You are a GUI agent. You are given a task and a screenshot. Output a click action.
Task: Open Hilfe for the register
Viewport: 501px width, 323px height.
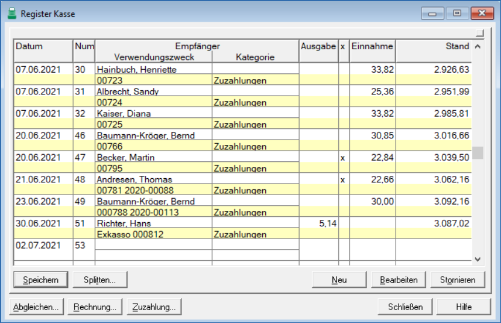point(464,307)
